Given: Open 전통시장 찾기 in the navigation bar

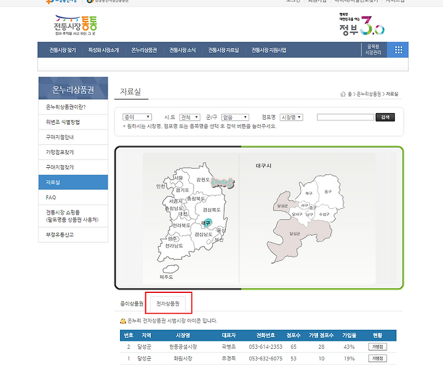Looking at the screenshot, I should (63, 50).
